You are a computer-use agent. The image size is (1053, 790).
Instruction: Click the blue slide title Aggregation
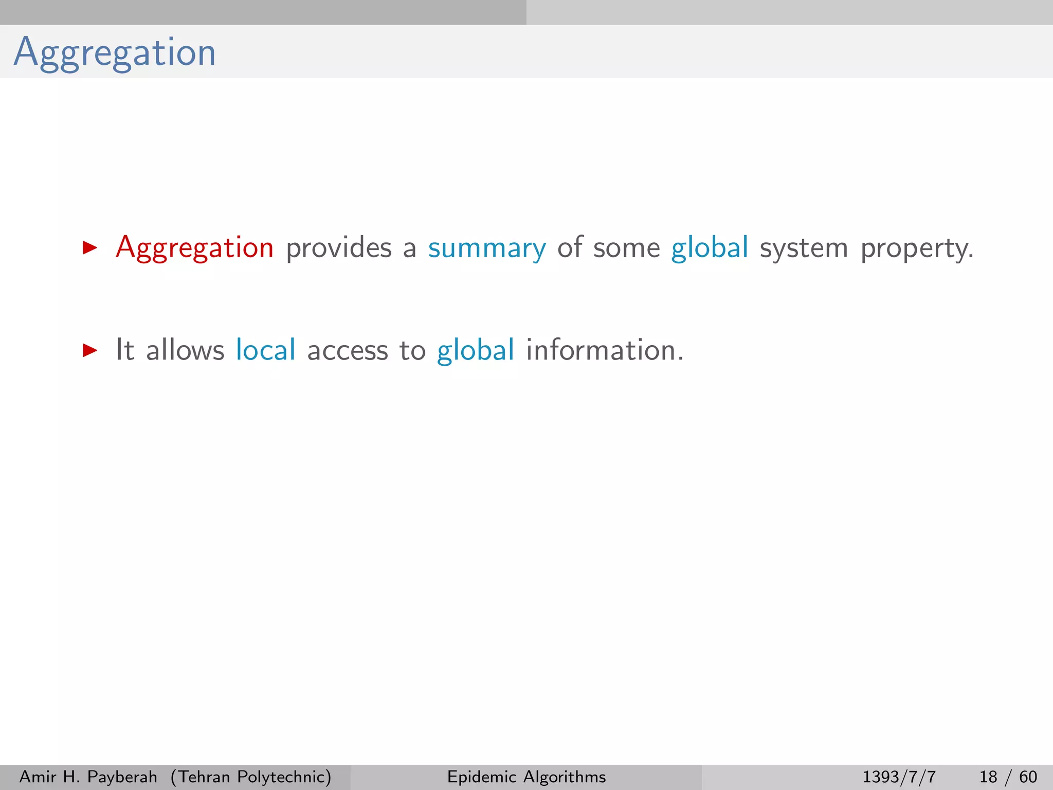115,52
